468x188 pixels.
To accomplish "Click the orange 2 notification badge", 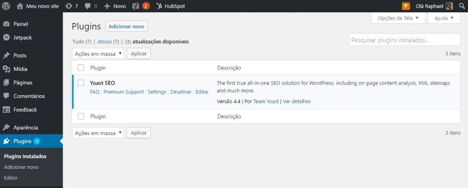I will [x=146, y=6].
